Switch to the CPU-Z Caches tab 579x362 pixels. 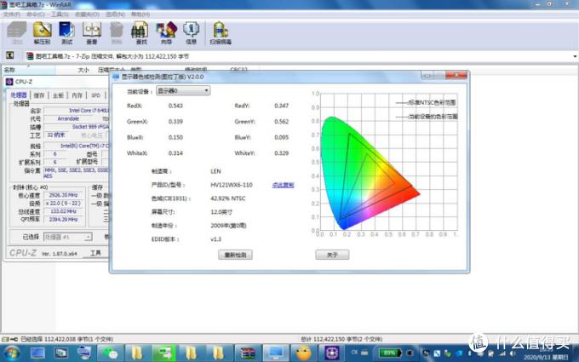click(x=39, y=95)
